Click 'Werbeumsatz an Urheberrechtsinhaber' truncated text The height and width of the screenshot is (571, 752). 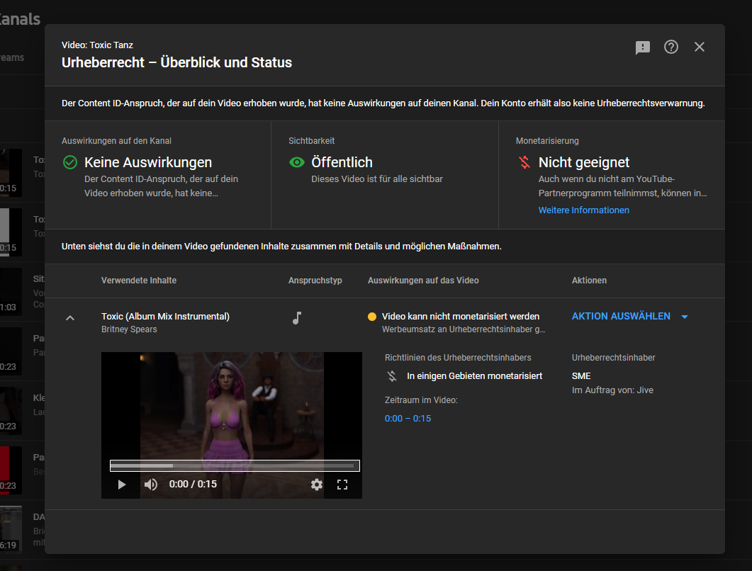coord(464,329)
